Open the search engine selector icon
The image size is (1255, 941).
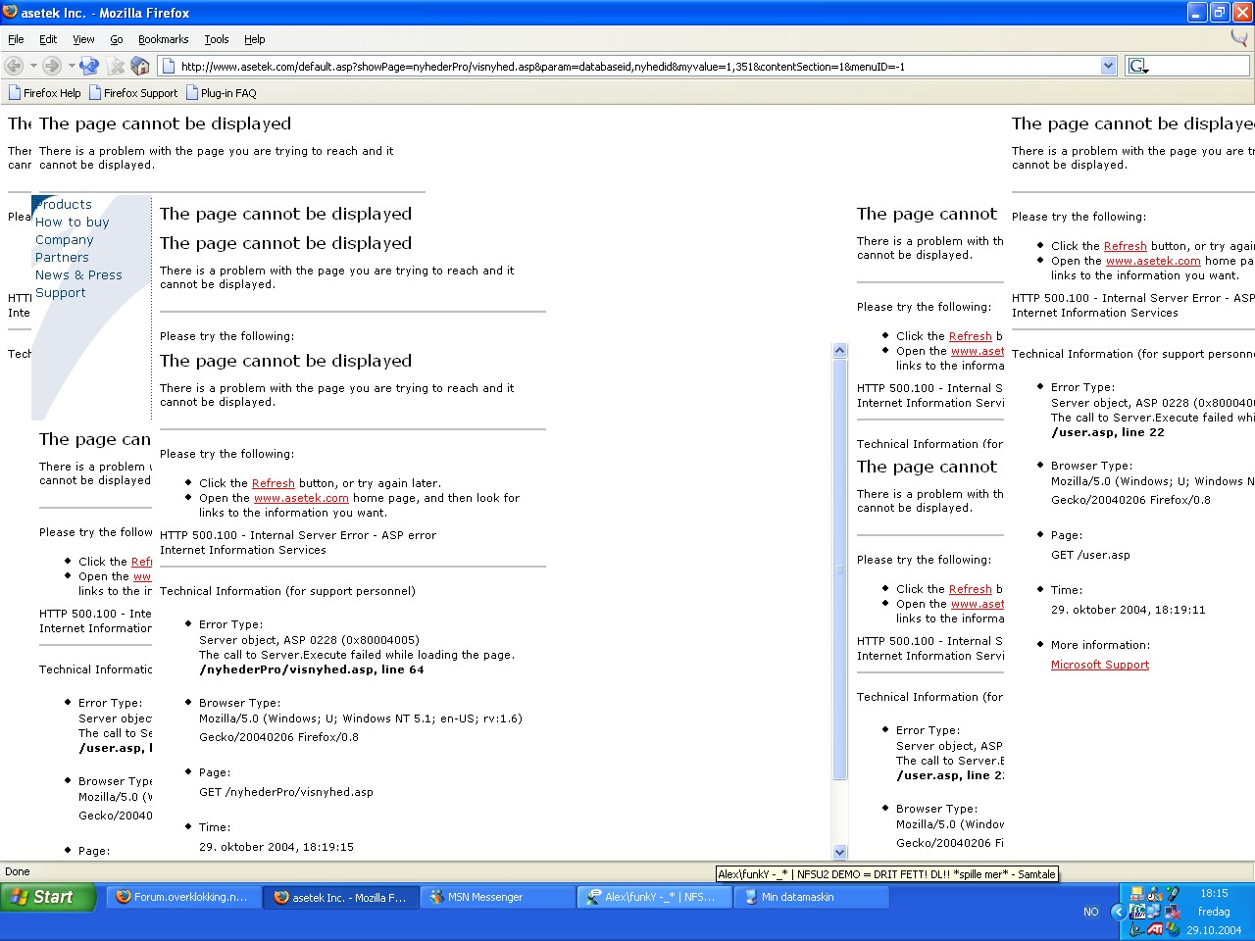pos(1138,66)
